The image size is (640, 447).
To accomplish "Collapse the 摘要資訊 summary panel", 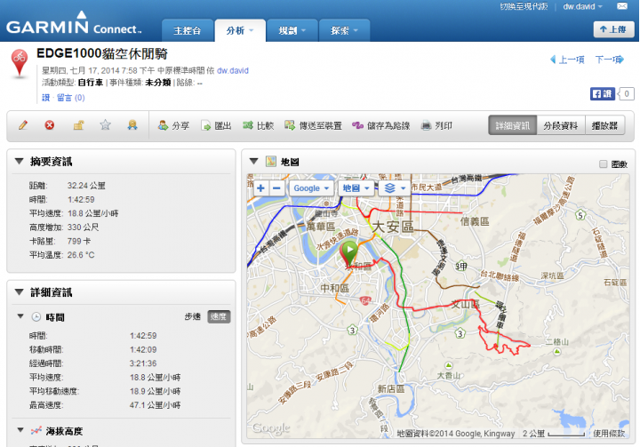I will tap(19, 161).
